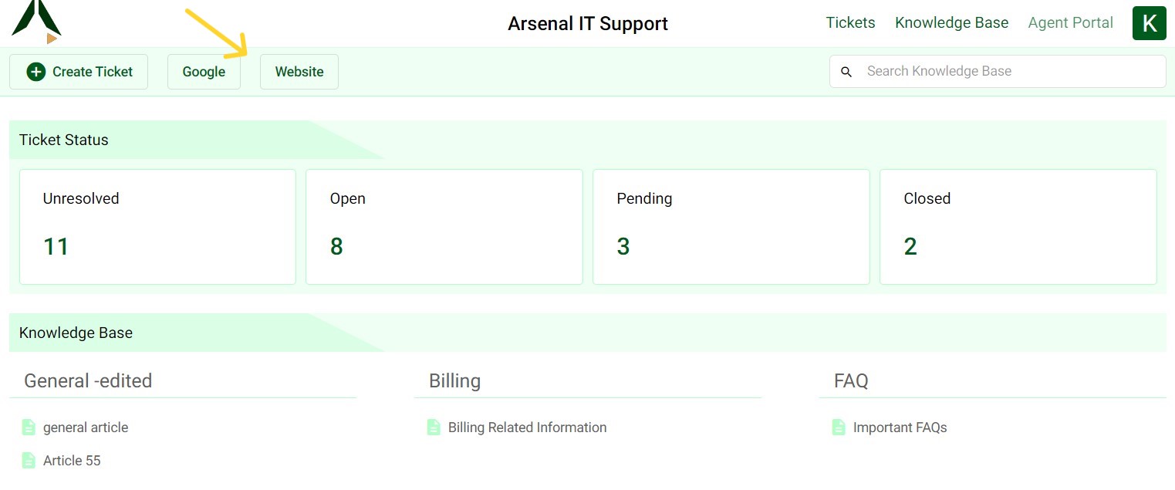The height and width of the screenshot is (490, 1175).
Task: Open the Important FAQs article
Action: pyautogui.click(x=900, y=427)
